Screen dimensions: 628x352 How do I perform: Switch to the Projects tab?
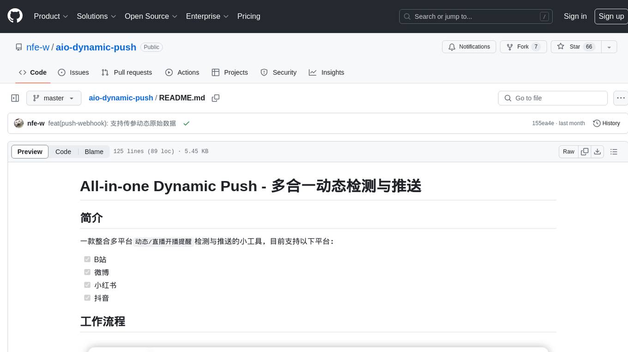pos(230,72)
